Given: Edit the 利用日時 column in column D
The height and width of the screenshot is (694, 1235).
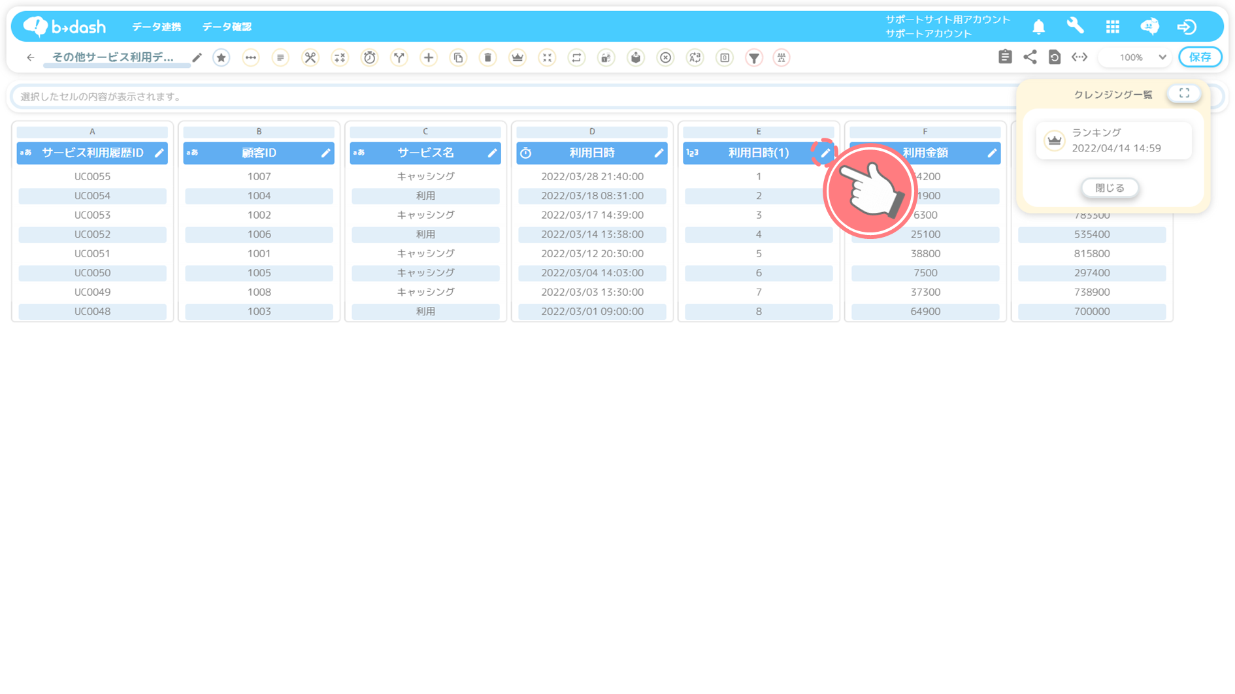Looking at the screenshot, I should [x=659, y=153].
